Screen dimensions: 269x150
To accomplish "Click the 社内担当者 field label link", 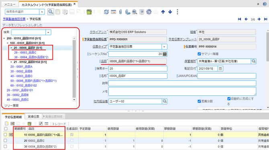I will [x=100, y=101].
